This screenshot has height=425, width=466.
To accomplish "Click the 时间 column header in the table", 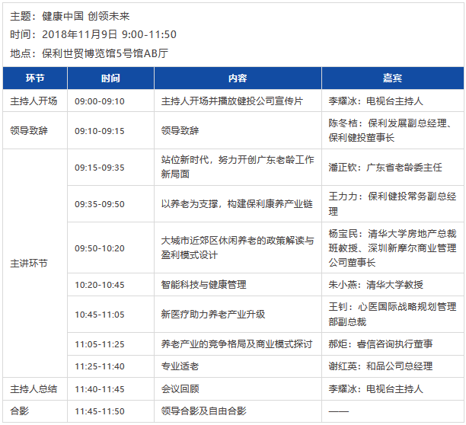I will [x=111, y=78].
